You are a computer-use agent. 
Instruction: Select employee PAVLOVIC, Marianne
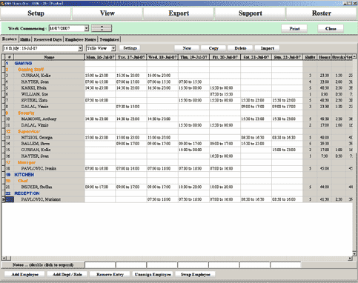click(x=41, y=199)
